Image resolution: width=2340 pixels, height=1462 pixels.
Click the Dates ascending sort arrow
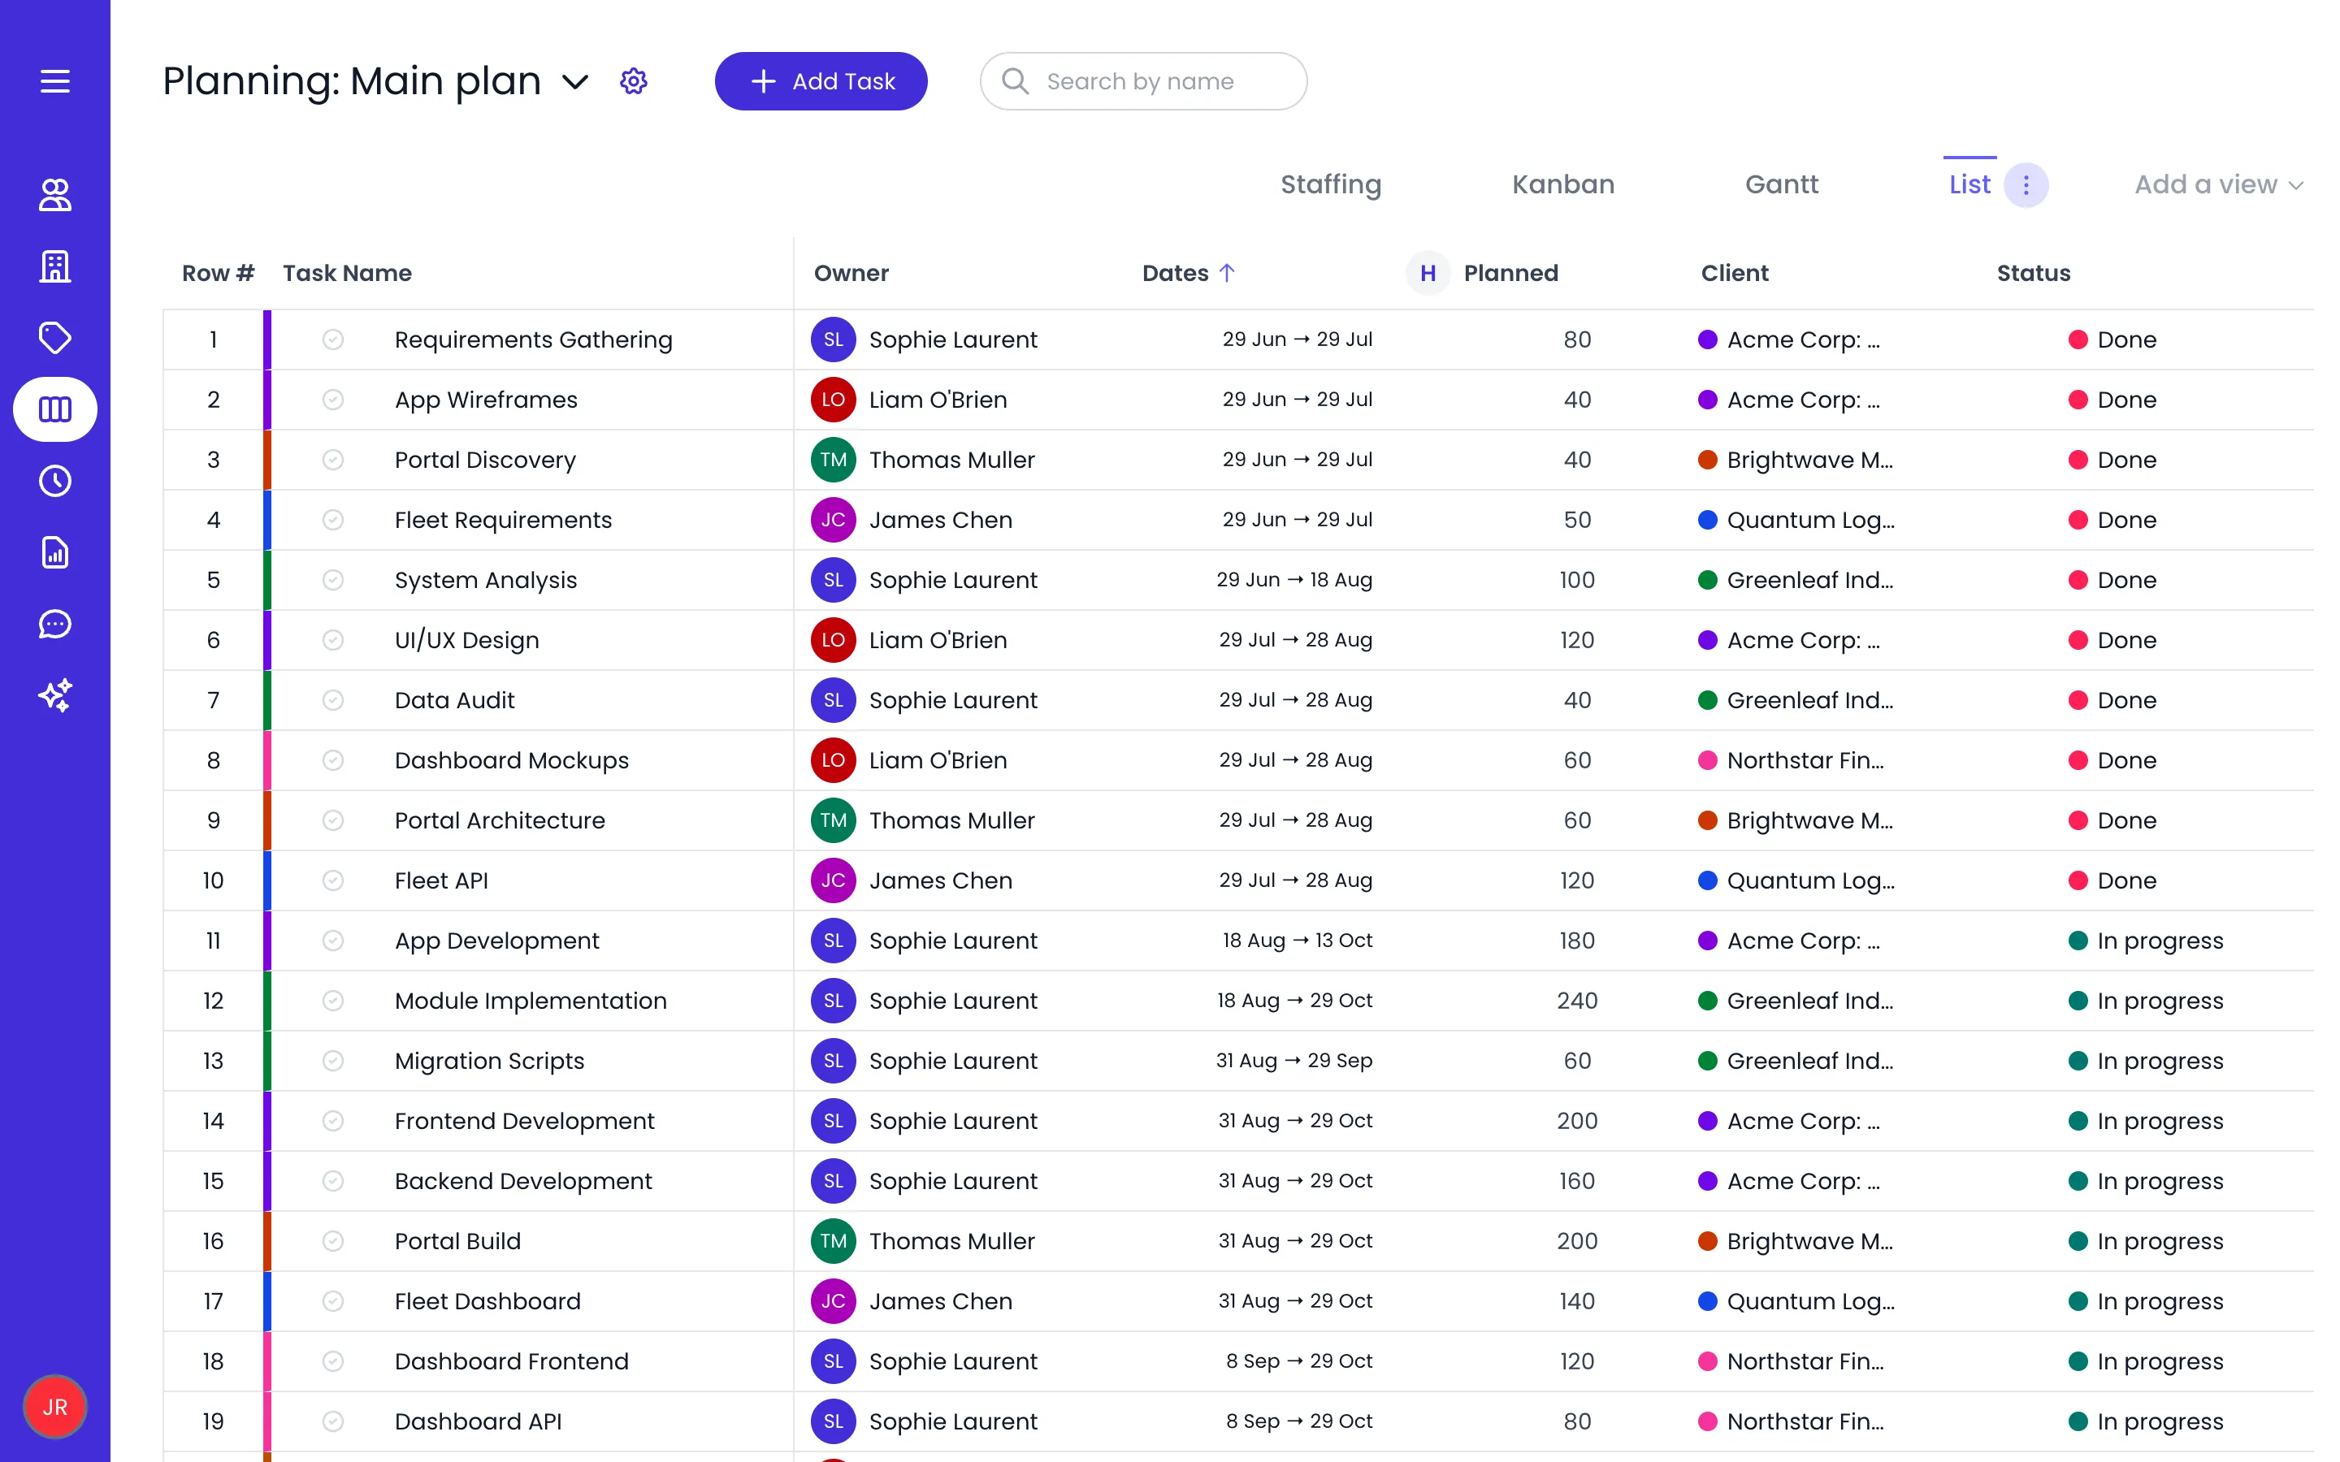tap(1227, 274)
